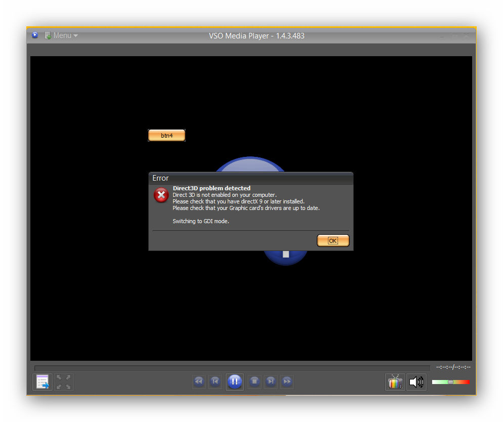
Task: Click the orange btn4 button
Action: point(166,135)
